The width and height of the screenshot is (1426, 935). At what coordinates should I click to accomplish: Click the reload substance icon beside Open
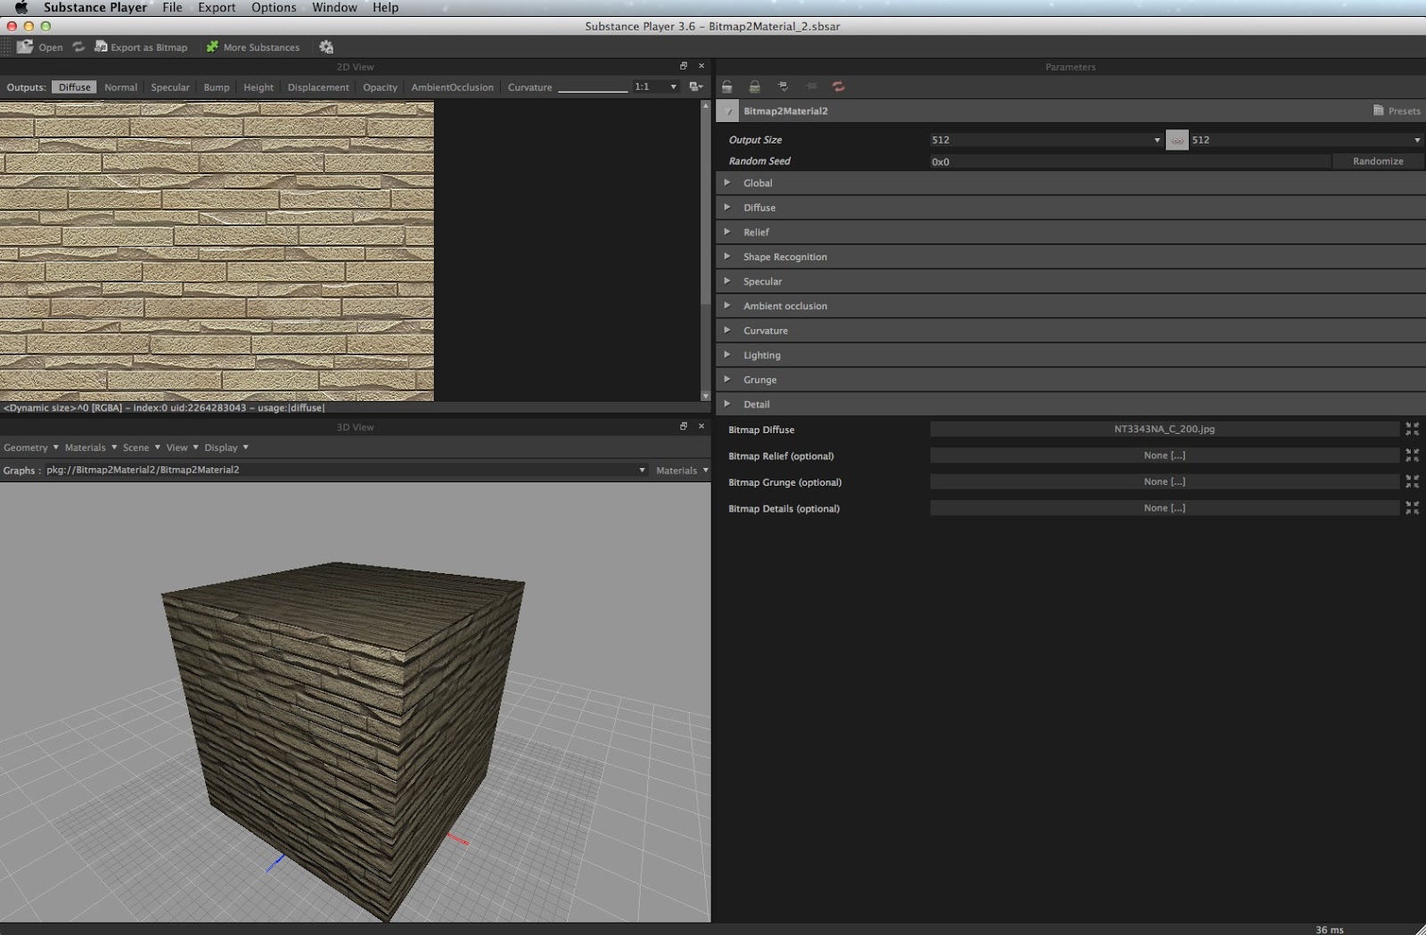pos(78,47)
